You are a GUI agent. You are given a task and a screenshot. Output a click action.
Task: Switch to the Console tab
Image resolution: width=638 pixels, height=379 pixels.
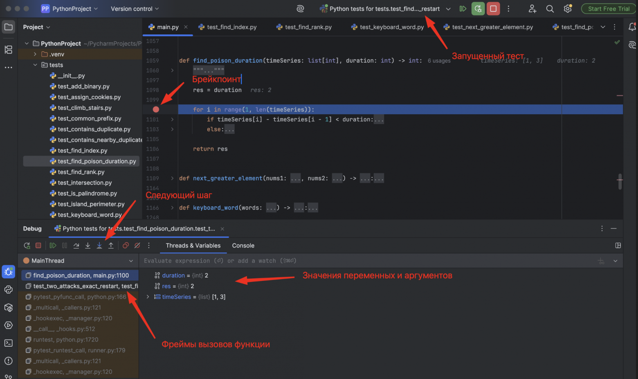[243, 246]
